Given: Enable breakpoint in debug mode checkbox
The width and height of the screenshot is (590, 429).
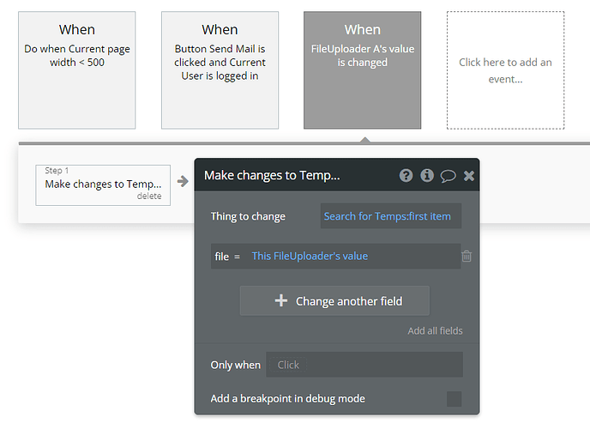Looking at the screenshot, I should 455,398.
